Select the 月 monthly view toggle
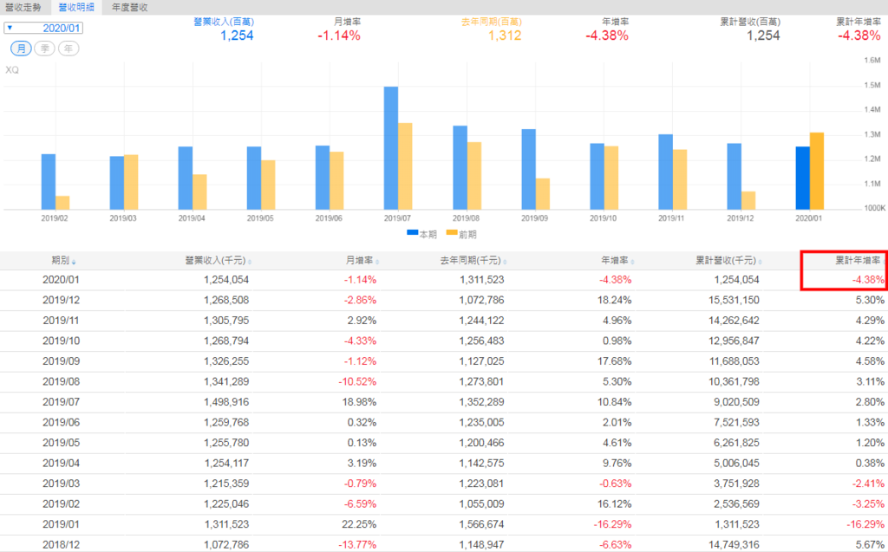Viewport: 888px width, 552px height. click(x=21, y=49)
